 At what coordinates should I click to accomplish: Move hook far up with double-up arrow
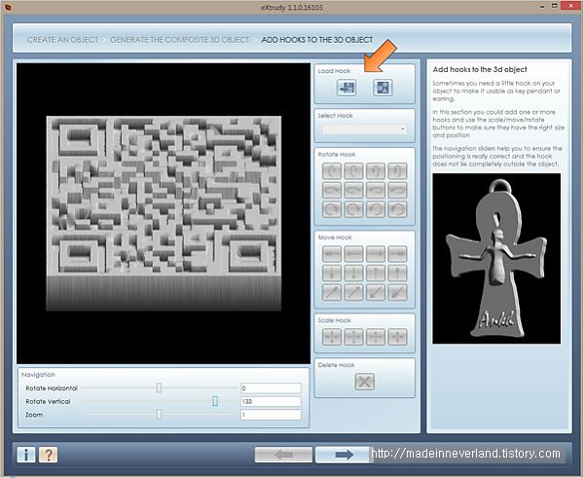[x=397, y=274]
